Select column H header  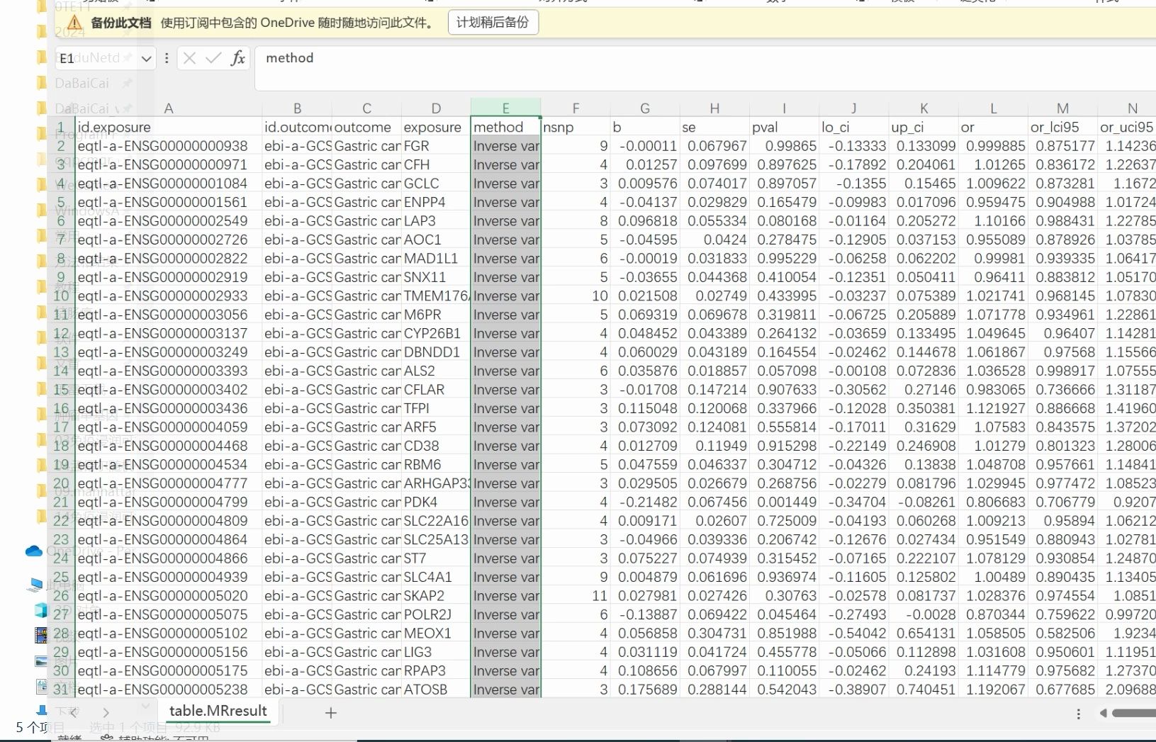pyautogui.click(x=714, y=108)
